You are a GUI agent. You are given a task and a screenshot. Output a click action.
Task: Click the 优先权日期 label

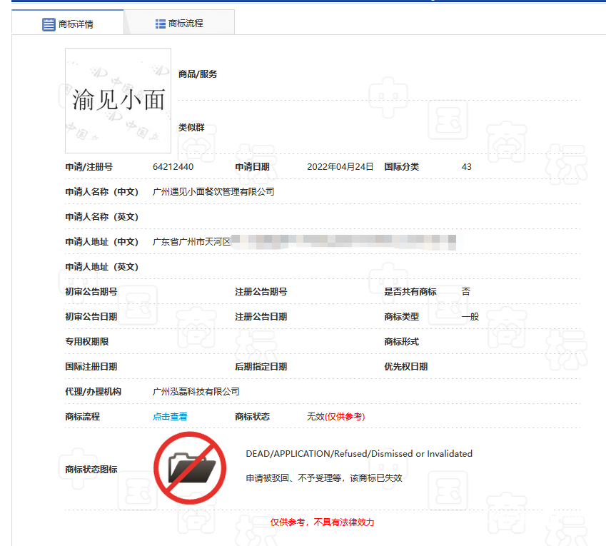coord(406,367)
